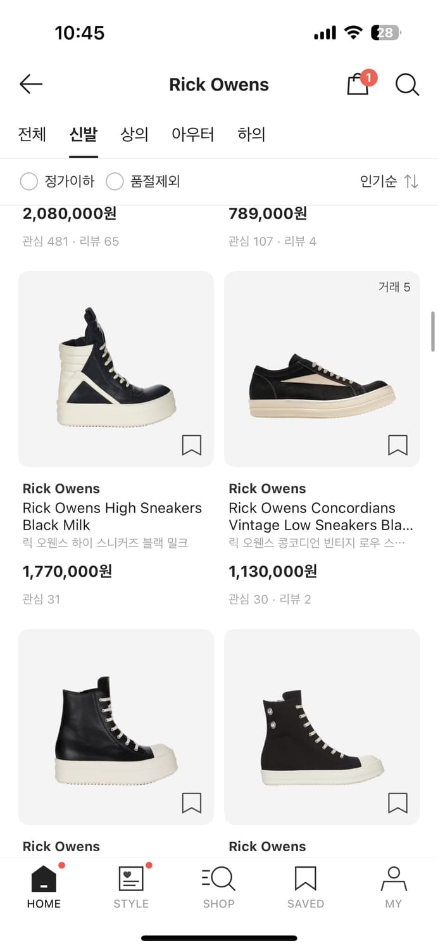The image size is (438, 950).
Task: Save the Concordians Vintage Low Sneakers bookmark
Action: (398, 445)
